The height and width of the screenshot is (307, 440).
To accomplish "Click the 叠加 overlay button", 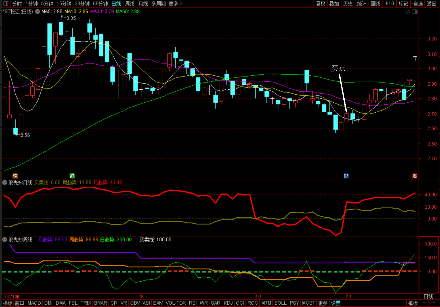I will coord(334,3).
